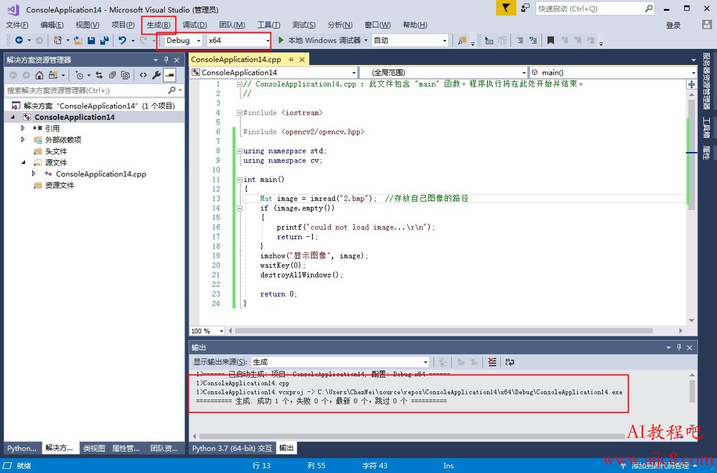Expand the 引用 references node
The image size is (717, 473).
click(x=23, y=128)
